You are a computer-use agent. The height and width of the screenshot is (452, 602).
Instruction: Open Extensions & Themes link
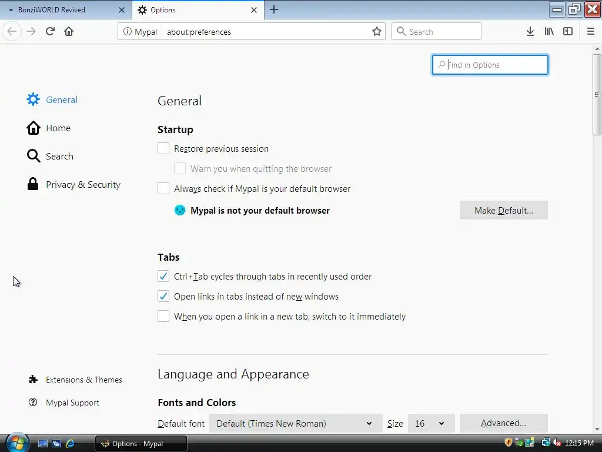tap(75, 380)
